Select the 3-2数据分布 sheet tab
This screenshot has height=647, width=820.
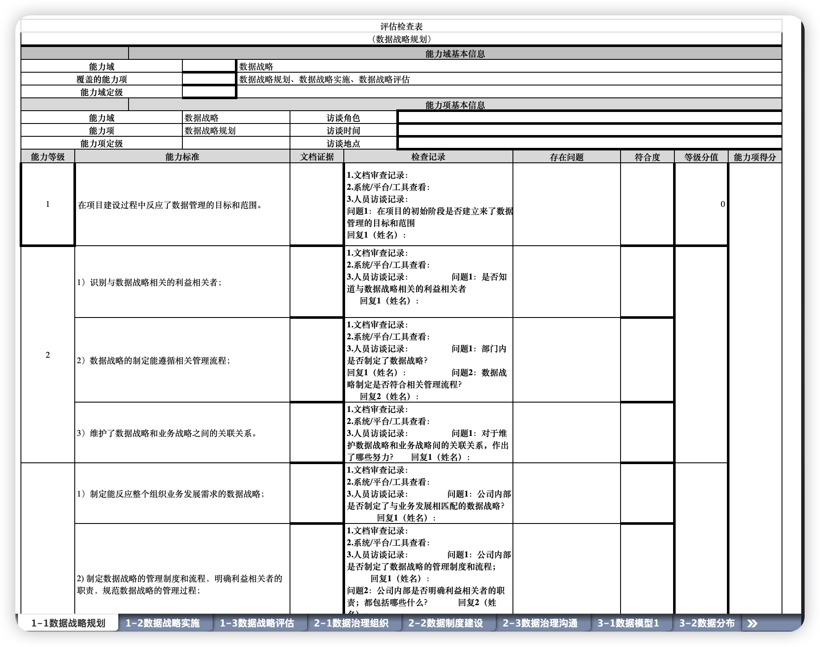coord(707,623)
